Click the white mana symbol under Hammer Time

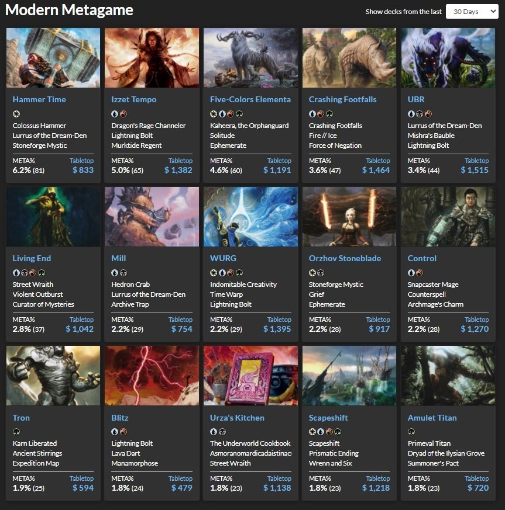[x=16, y=114]
